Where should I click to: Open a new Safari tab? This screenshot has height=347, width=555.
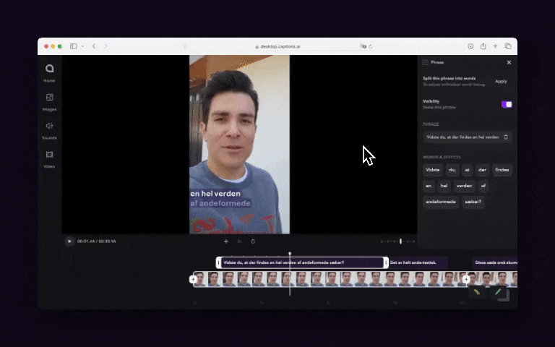point(495,46)
